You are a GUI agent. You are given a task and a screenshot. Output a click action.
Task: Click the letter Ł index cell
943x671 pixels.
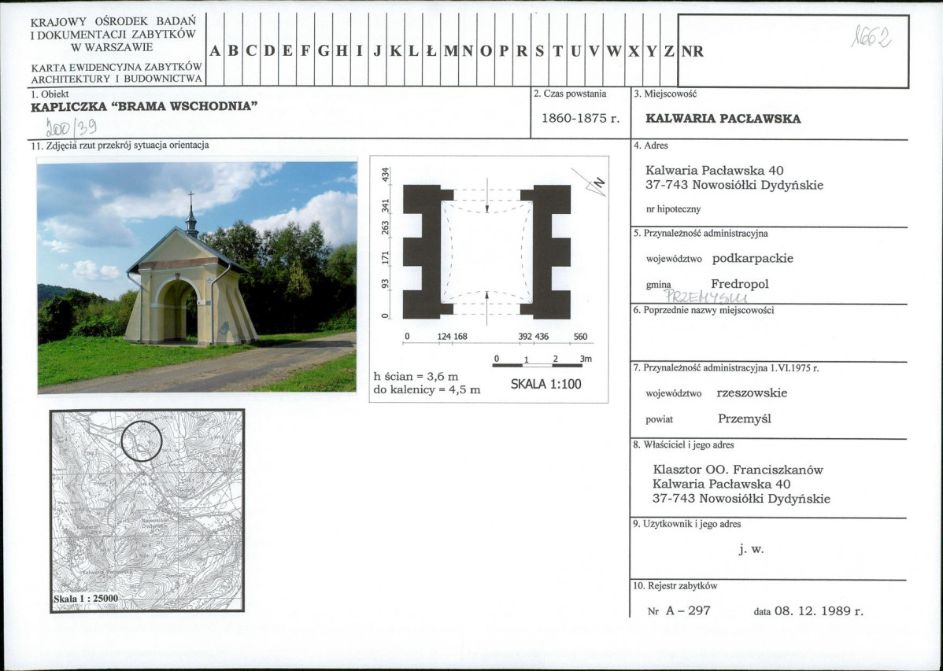[x=431, y=52]
